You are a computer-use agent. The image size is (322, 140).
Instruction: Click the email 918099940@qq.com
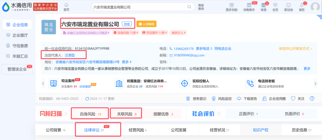[189, 56]
